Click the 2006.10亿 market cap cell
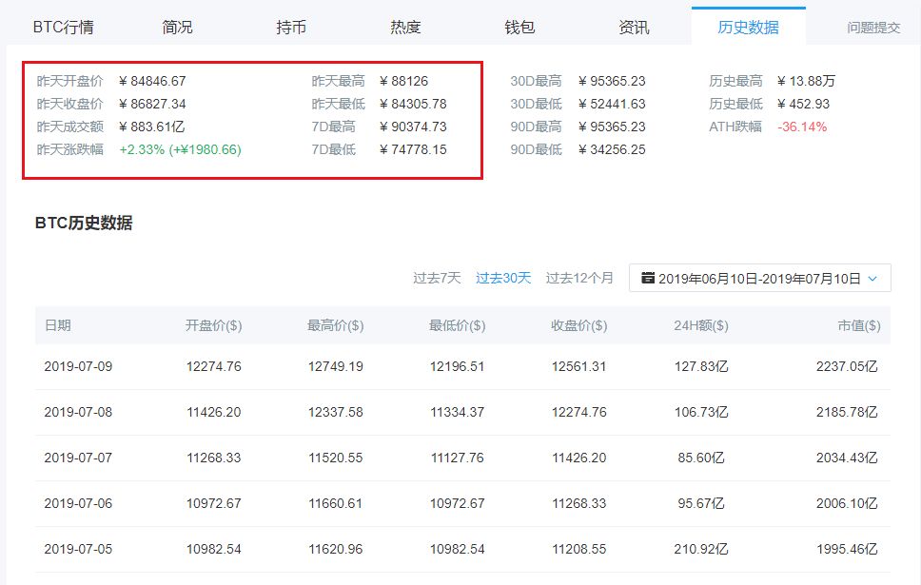The width and height of the screenshot is (921, 585). 847,503
